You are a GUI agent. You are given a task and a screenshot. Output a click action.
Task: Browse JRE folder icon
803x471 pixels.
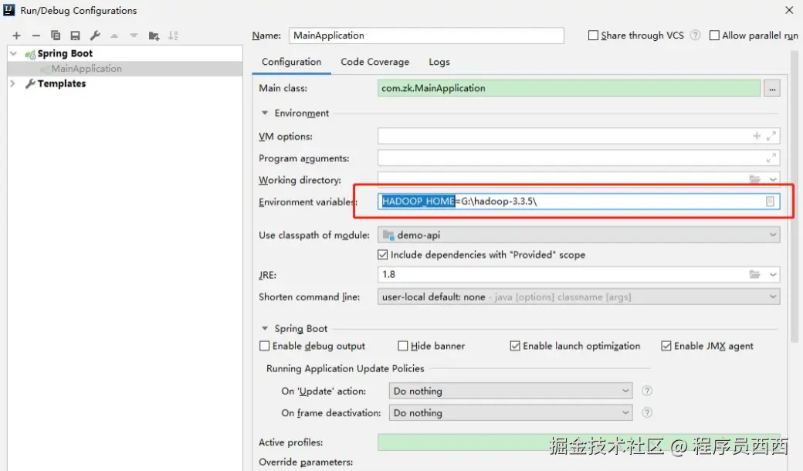[755, 274]
